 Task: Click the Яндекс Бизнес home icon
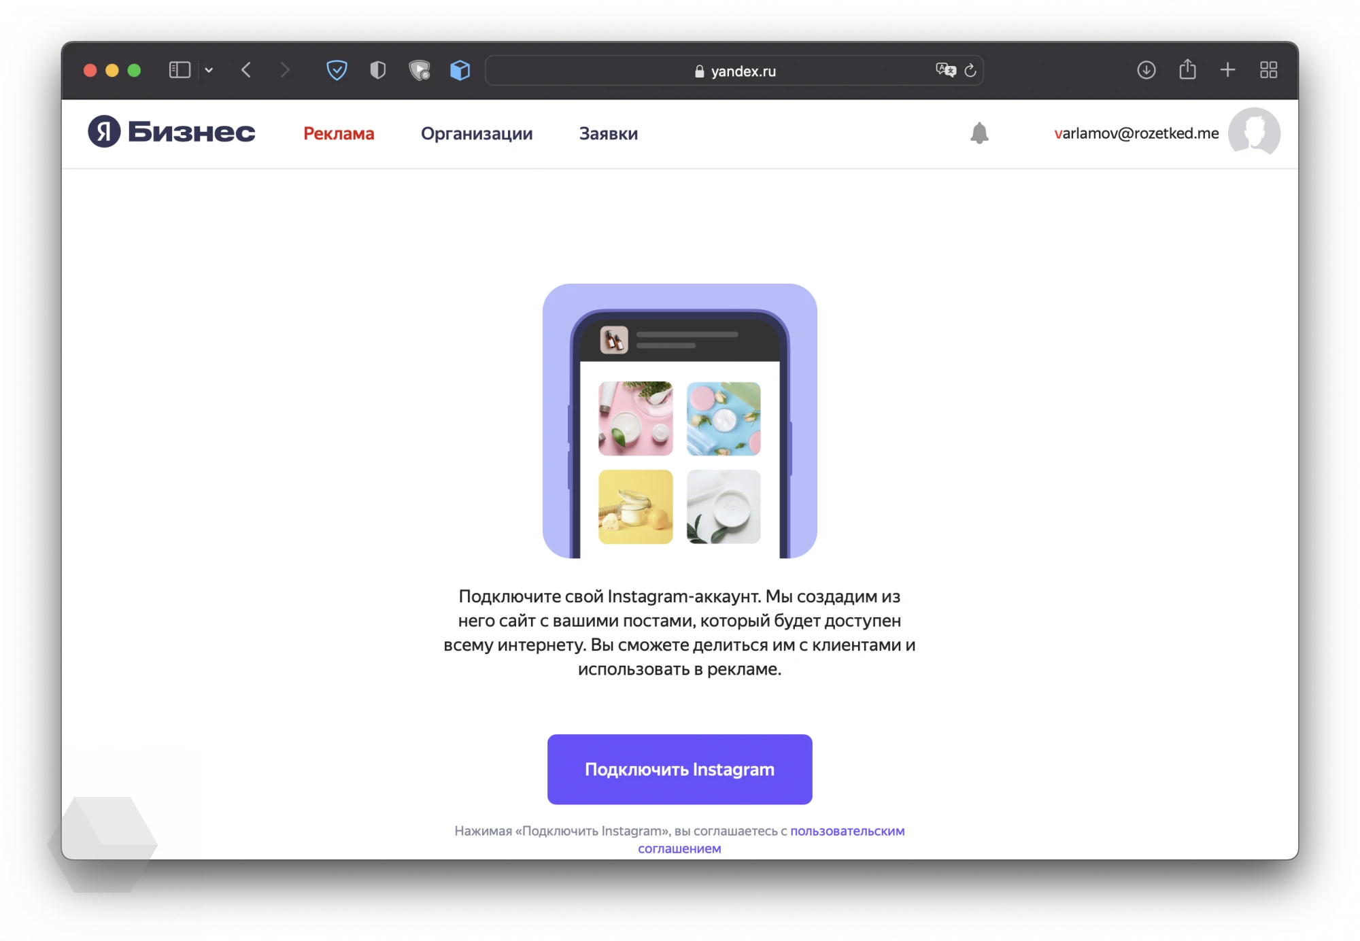point(167,131)
